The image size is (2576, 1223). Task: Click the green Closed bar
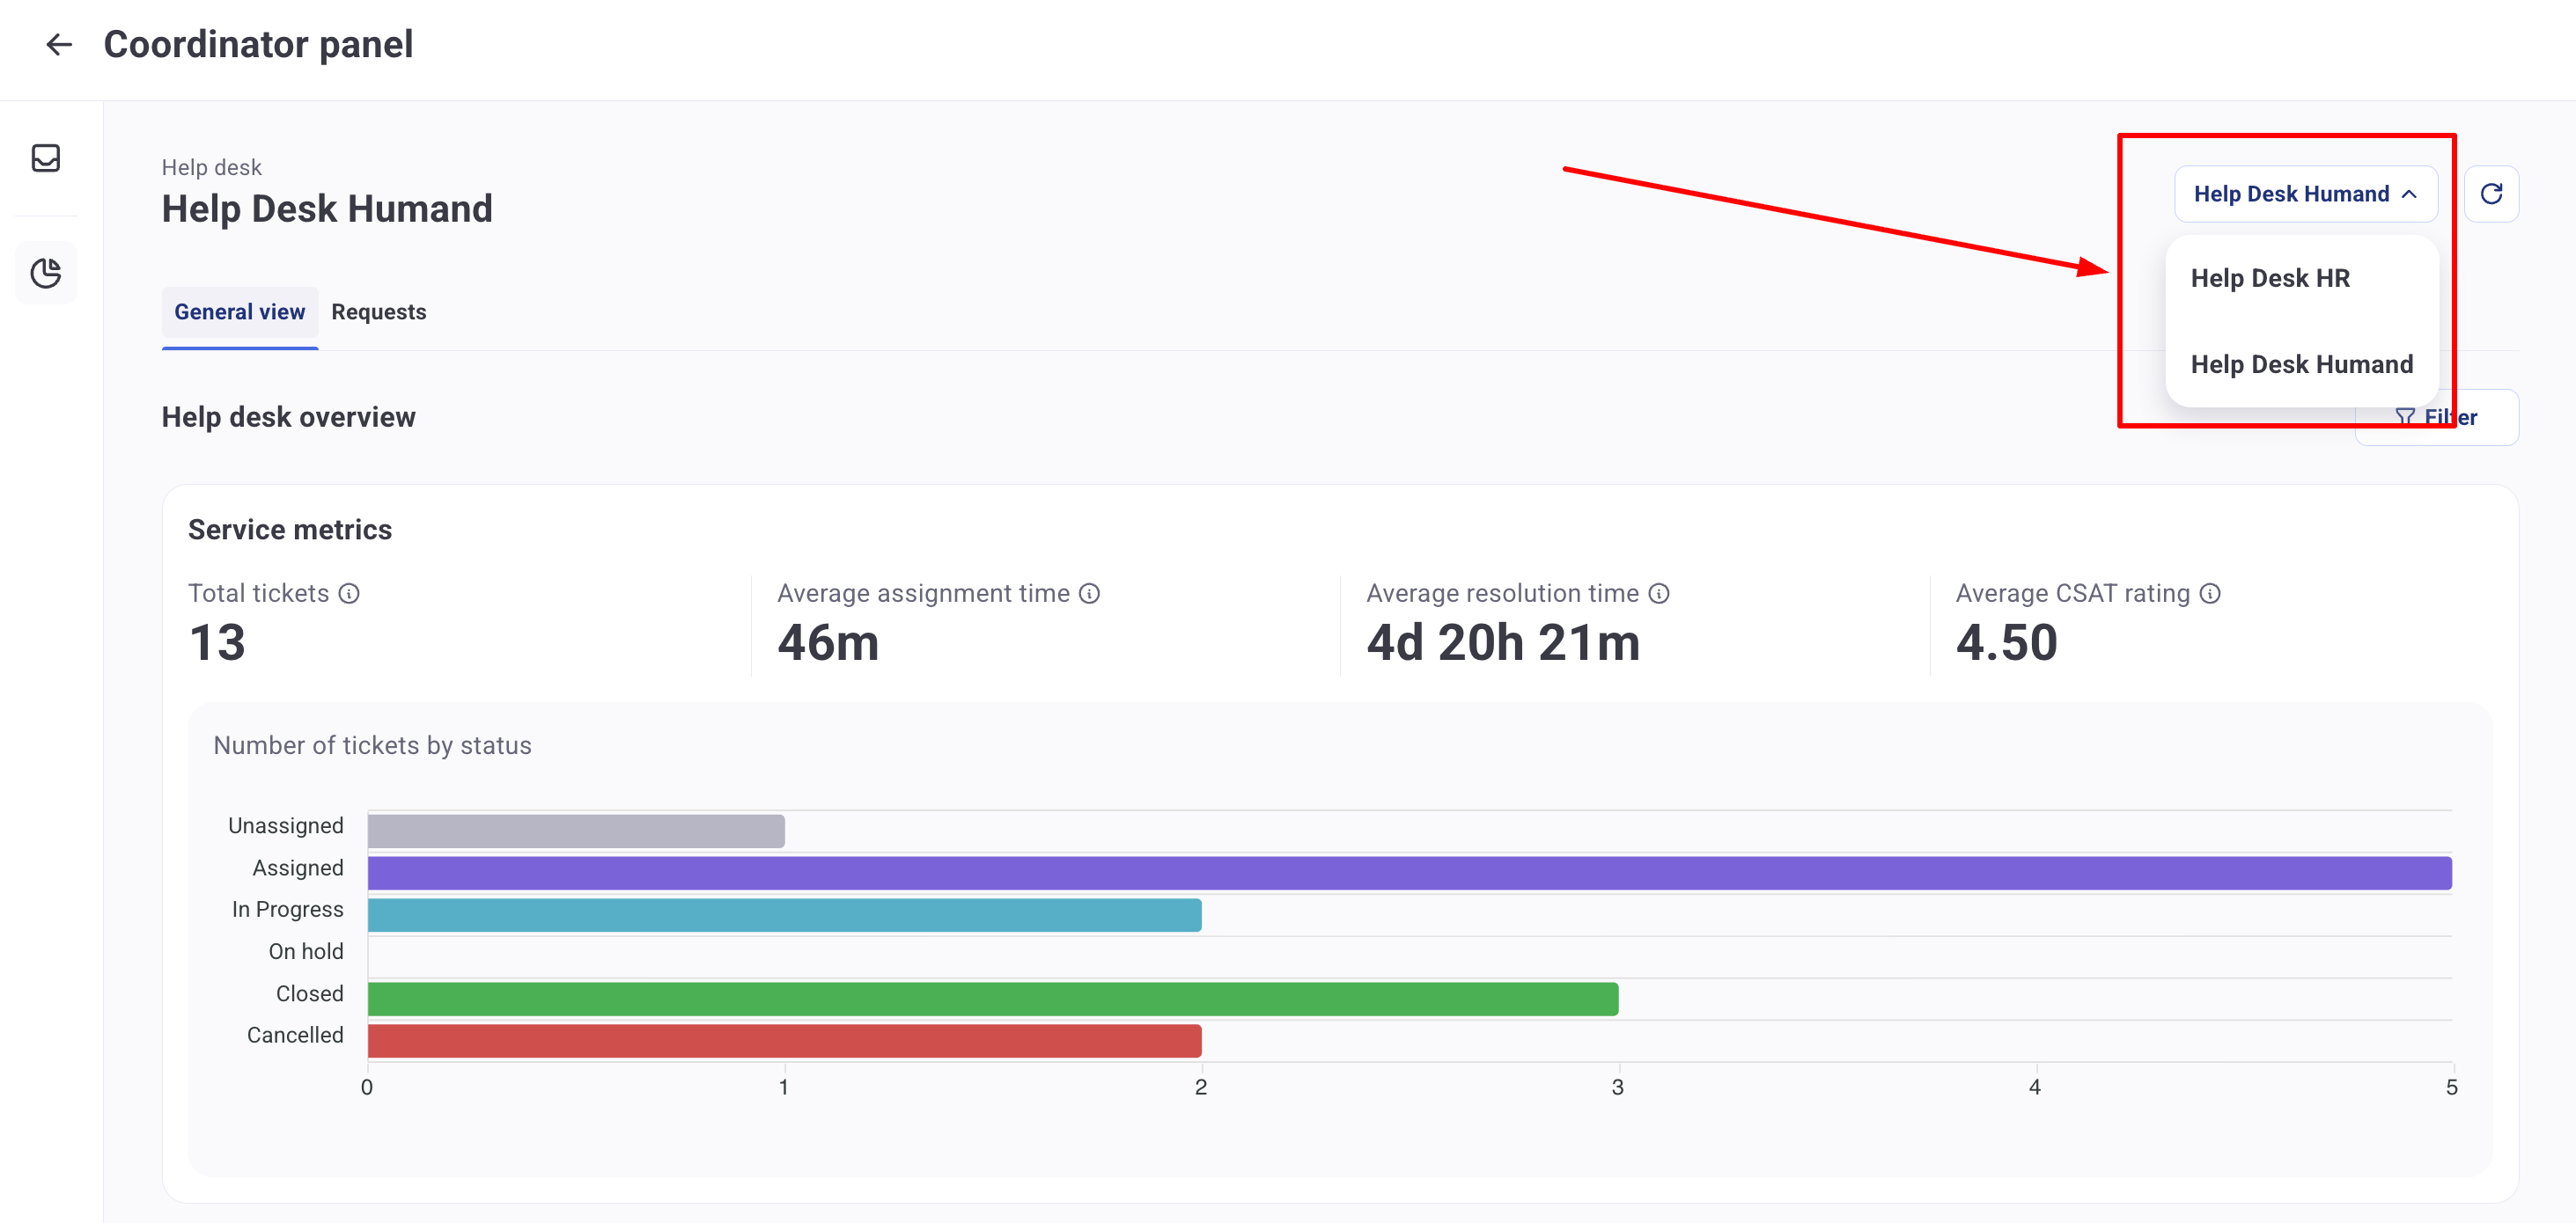point(992,998)
